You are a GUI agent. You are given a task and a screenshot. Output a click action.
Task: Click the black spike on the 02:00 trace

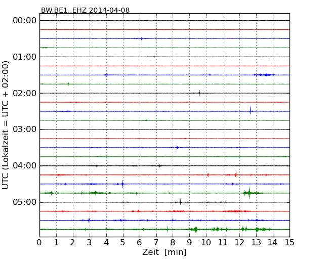coord(199,93)
